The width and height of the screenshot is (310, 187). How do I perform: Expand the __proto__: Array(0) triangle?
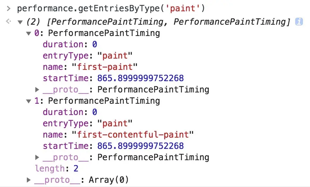click(29, 180)
